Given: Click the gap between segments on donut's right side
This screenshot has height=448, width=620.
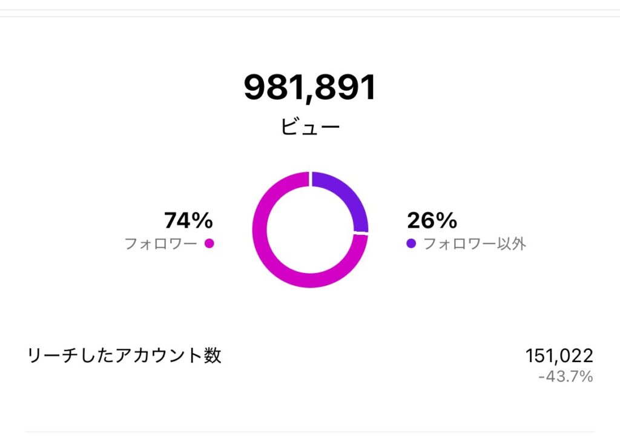Looking at the screenshot, I should [361, 234].
